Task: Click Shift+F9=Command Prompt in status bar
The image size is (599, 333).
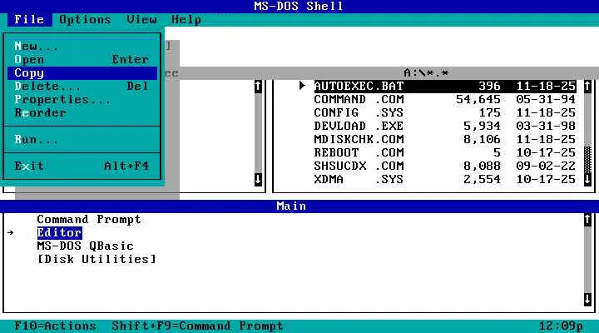Action: pyautogui.click(x=197, y=326)
